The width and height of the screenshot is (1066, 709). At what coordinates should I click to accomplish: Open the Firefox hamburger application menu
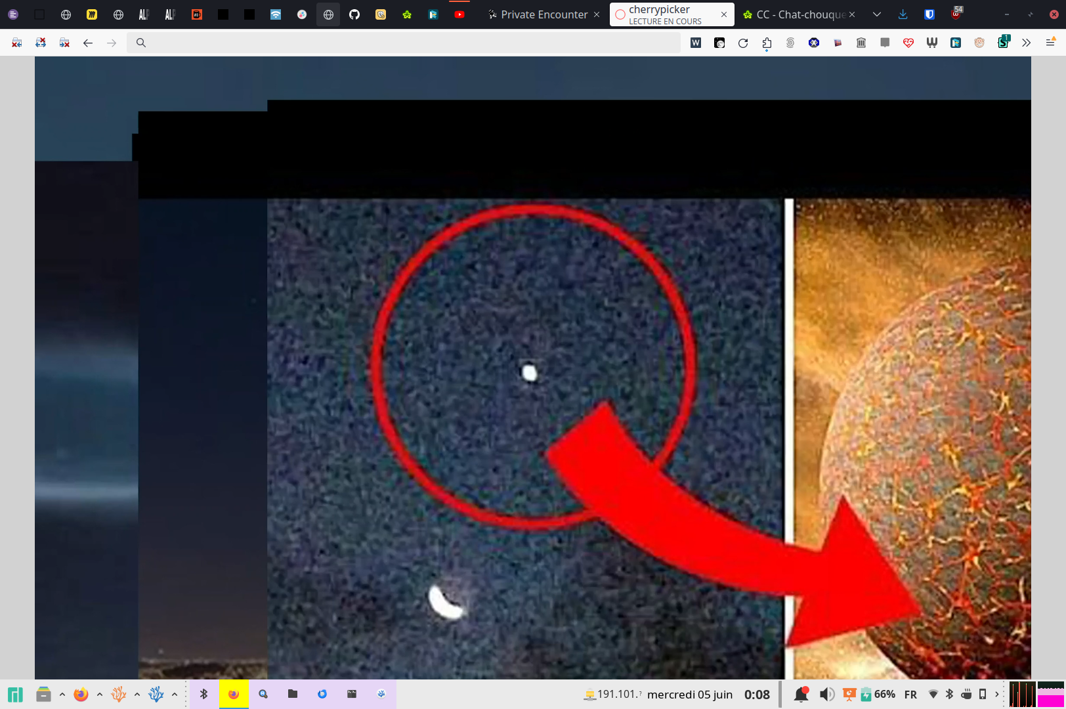click(1050, 43)
